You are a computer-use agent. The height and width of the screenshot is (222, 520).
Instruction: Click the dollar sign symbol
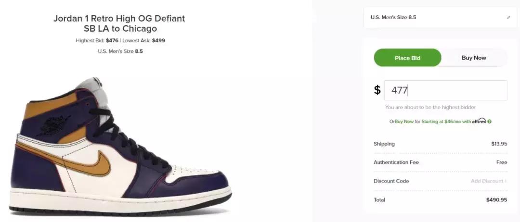click(377, 90)
